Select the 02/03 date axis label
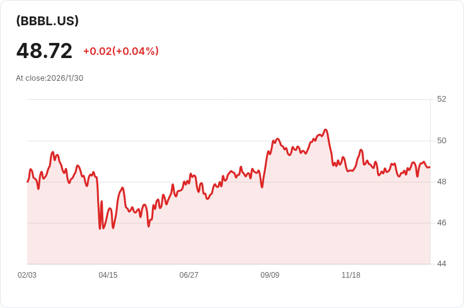 (x=27, y=275)
